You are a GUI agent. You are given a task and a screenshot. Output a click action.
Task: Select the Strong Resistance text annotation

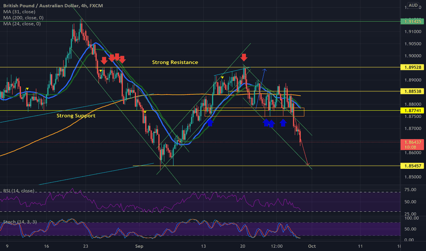[175, 62]
